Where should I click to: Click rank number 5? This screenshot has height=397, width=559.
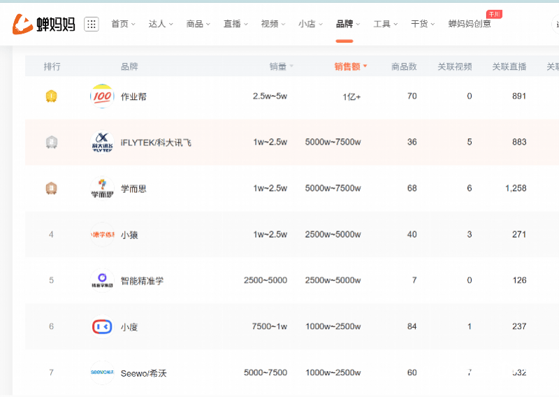51,280
